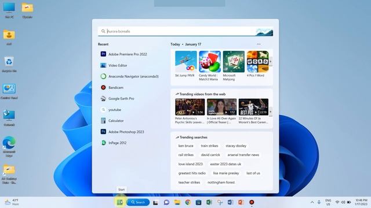Search trending topic rail strikes
The height and width of the screenshot is (208, 371).
click(x=185, y=155)
